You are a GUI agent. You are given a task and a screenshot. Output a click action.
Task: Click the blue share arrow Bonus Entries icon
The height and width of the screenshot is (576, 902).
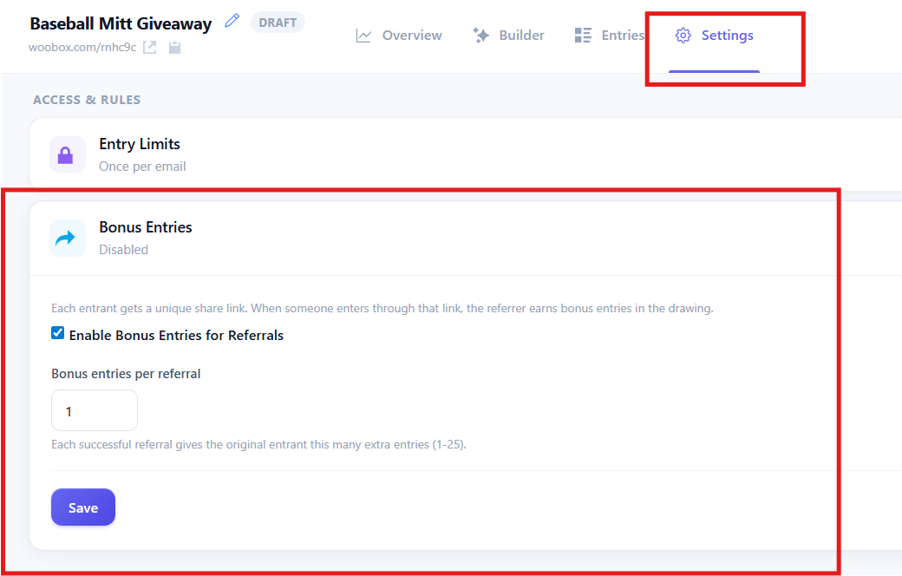pyautogui.click(x=67, y=238)
